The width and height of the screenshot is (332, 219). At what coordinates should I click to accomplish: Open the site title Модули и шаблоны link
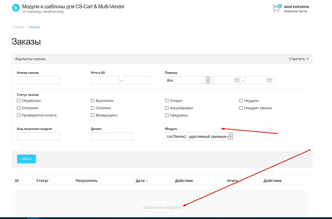coord(73,7)
